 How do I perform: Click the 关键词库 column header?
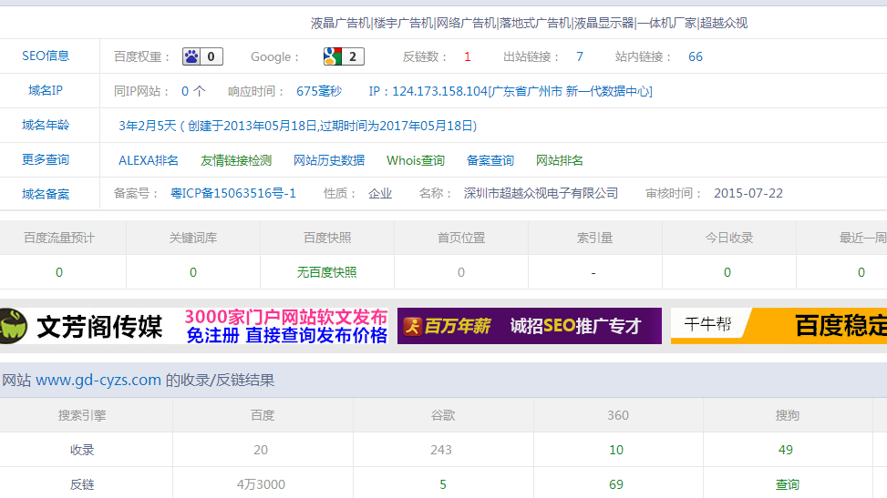[x=193, y=238]
